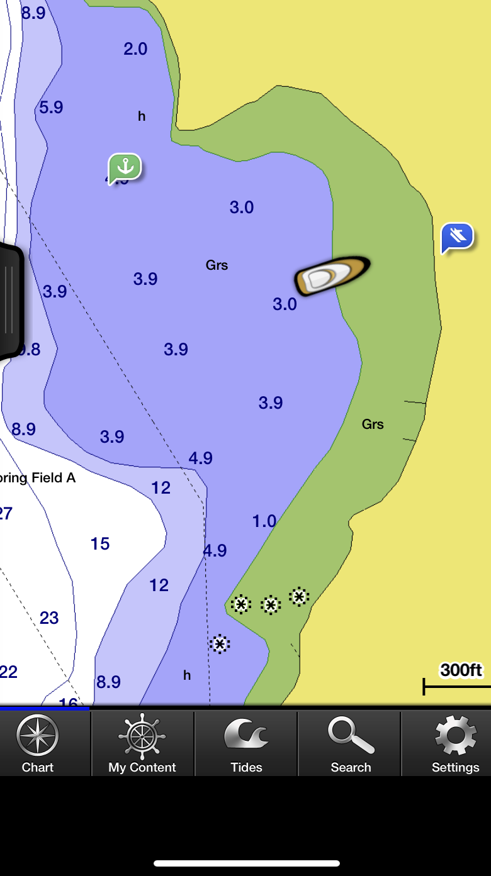
Task: Select the 15 depth sounding
Action: coord(100,544)
